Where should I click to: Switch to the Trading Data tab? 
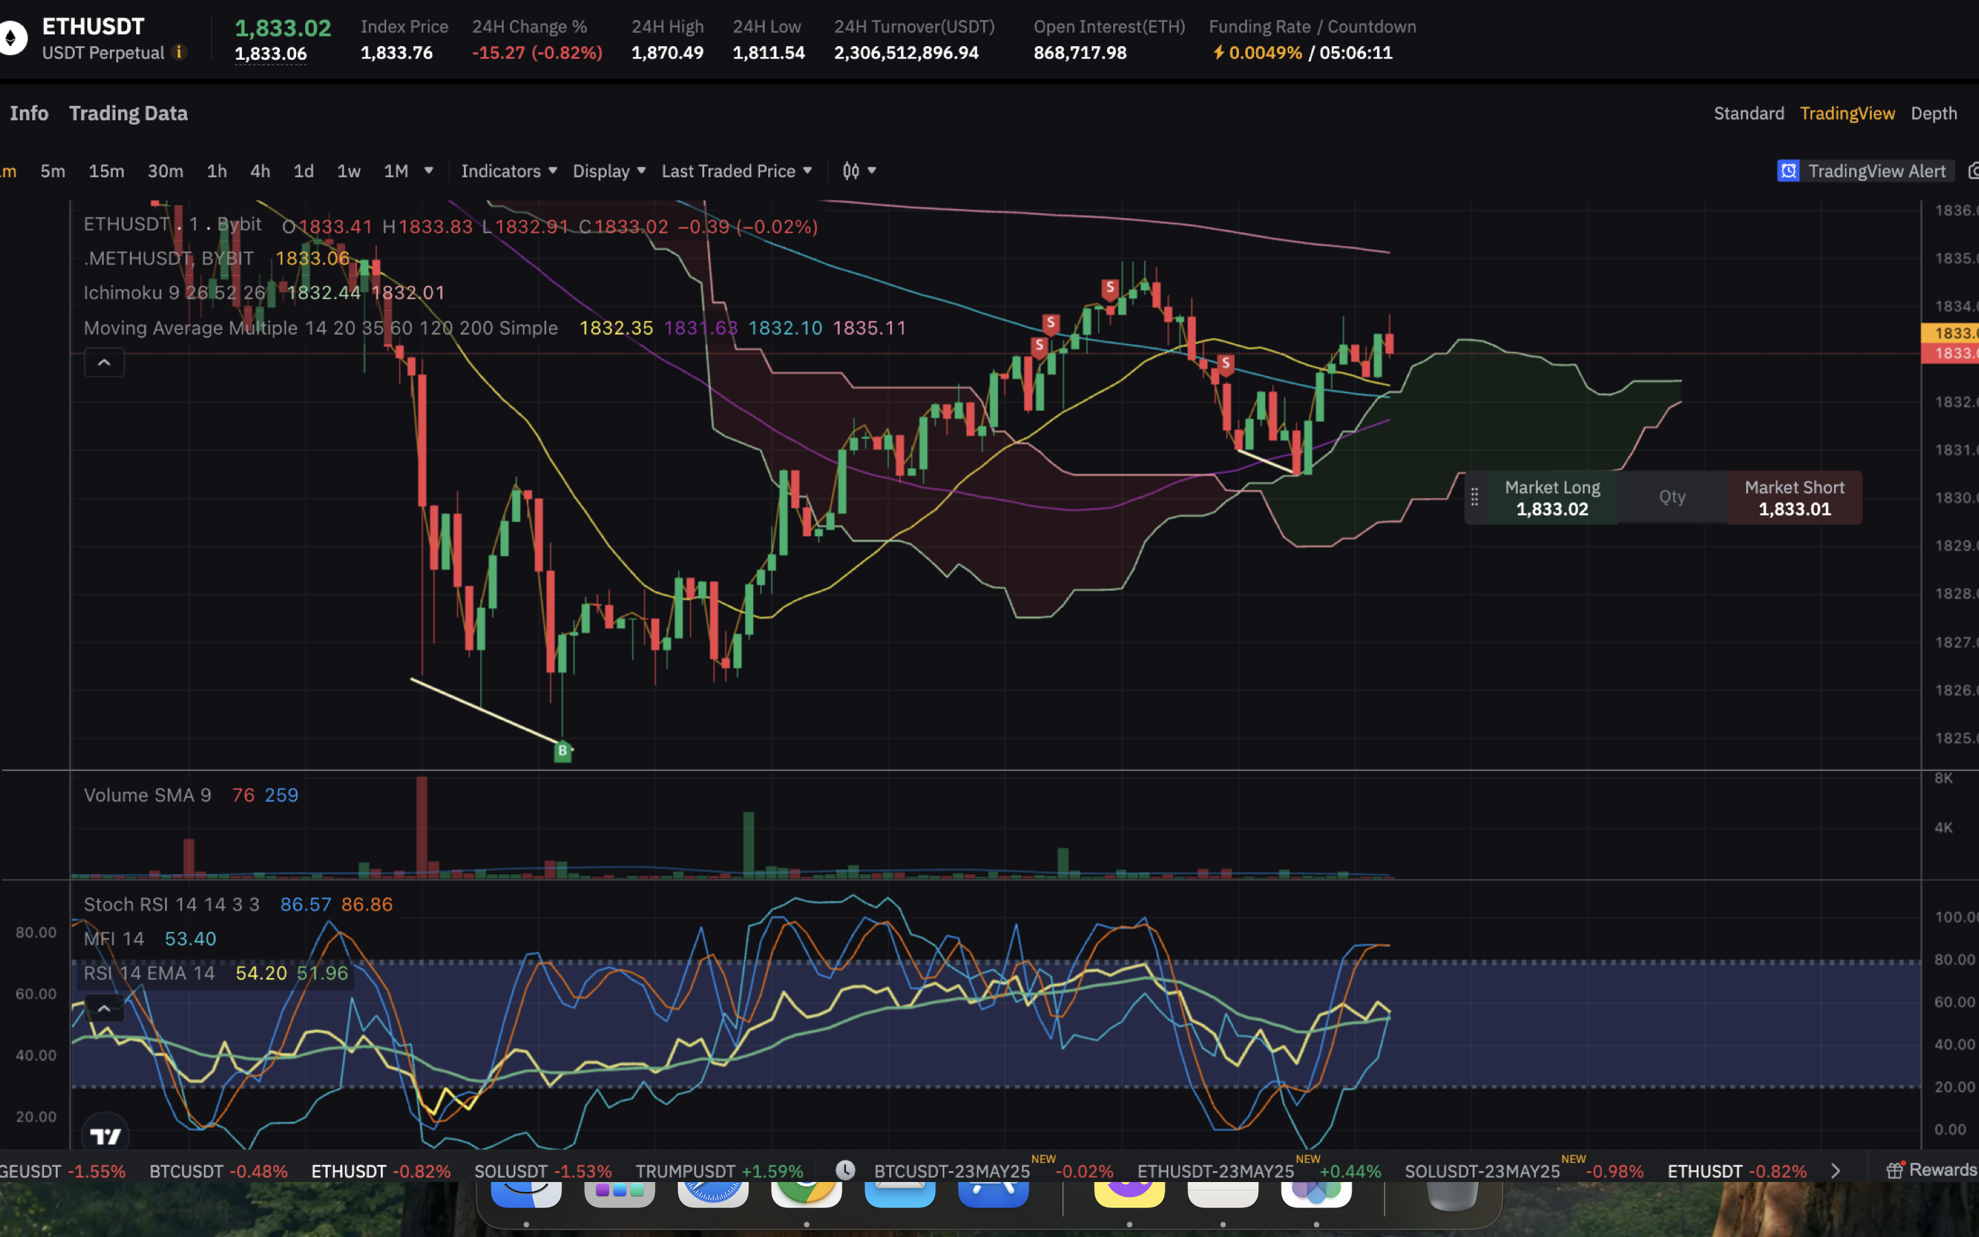coord(128,113)
